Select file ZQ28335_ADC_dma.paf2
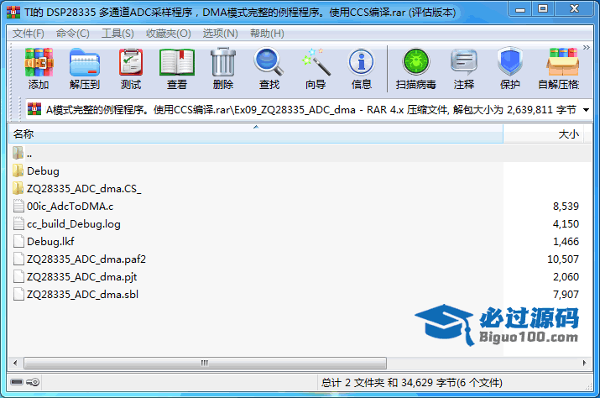The height and width of the screenshot is (398, 600). coord(300,259)
